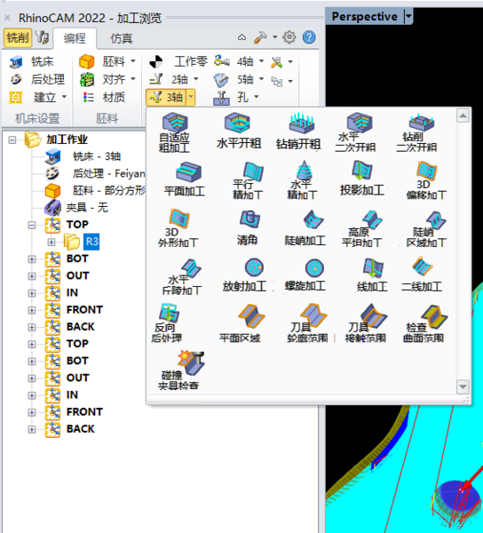
Task: Pick 二线加工 between-curves machining
Action: (x=422, y=274)
